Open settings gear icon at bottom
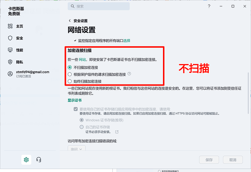This screenshot has width=251, height=172. pos(26,160)
